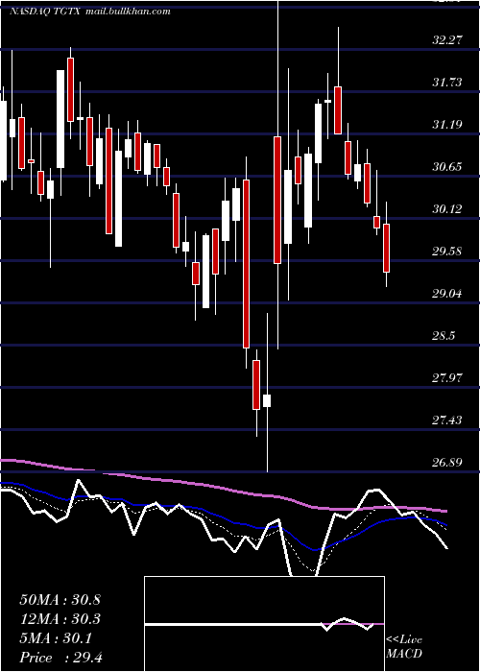Click the 29.58 price axis label
The height and width of the screenshot is (672, 480).
click(x=447, y=252)
